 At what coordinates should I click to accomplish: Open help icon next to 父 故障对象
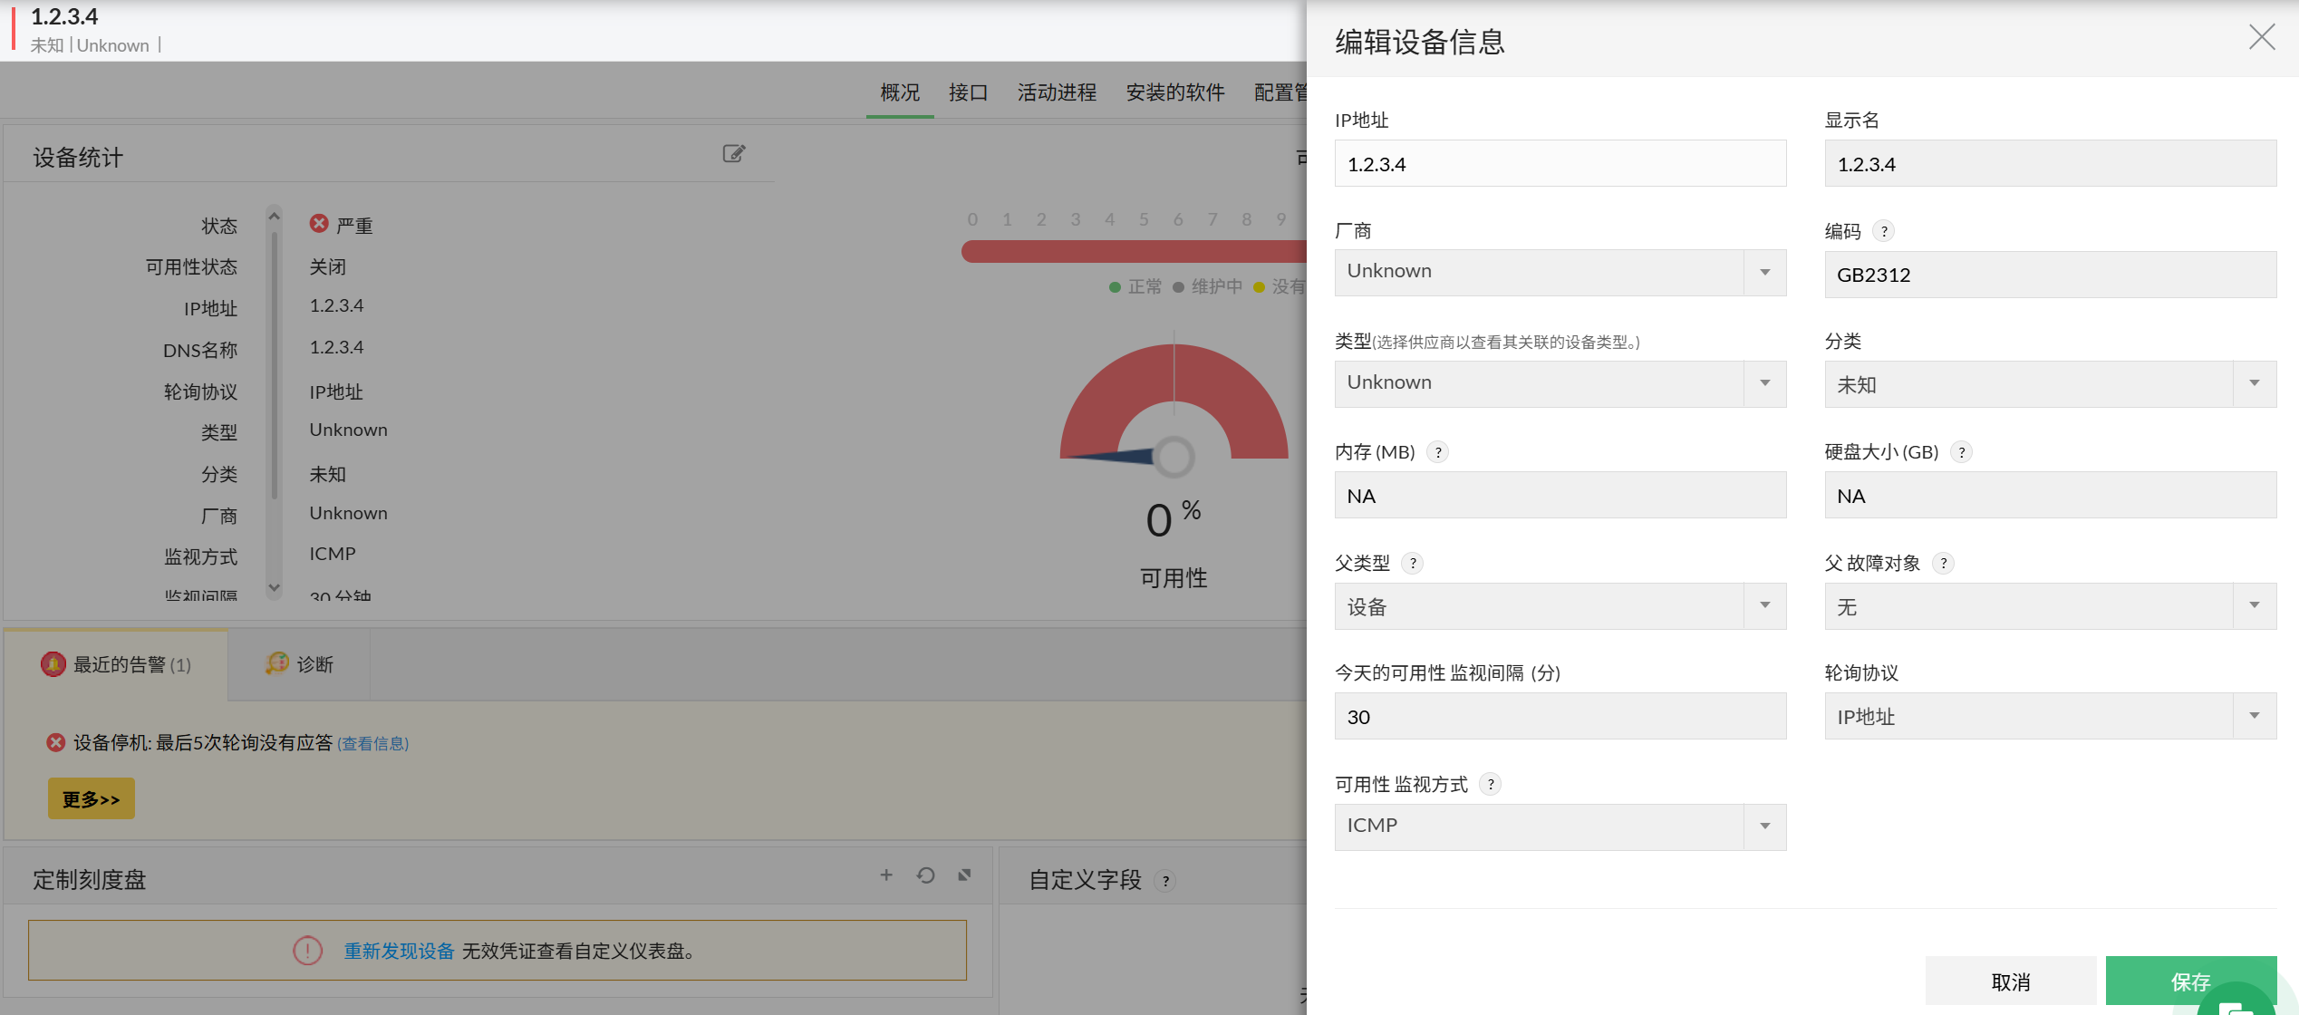[x=1943, y=564]
